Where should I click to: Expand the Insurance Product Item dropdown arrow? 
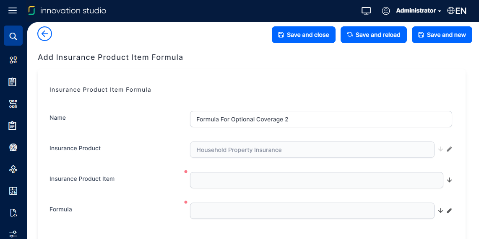point(450,180)
